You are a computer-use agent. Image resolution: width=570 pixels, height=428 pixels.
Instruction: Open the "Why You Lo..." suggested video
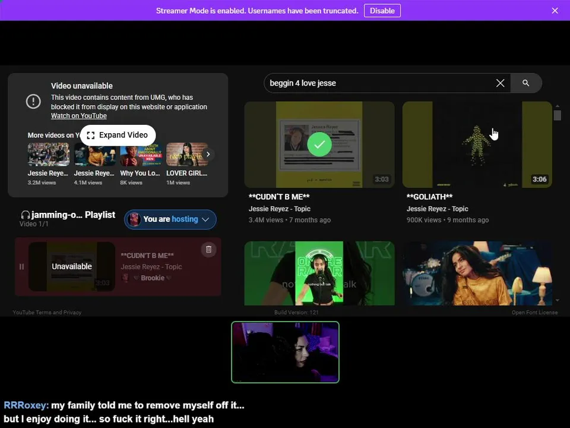141,155
